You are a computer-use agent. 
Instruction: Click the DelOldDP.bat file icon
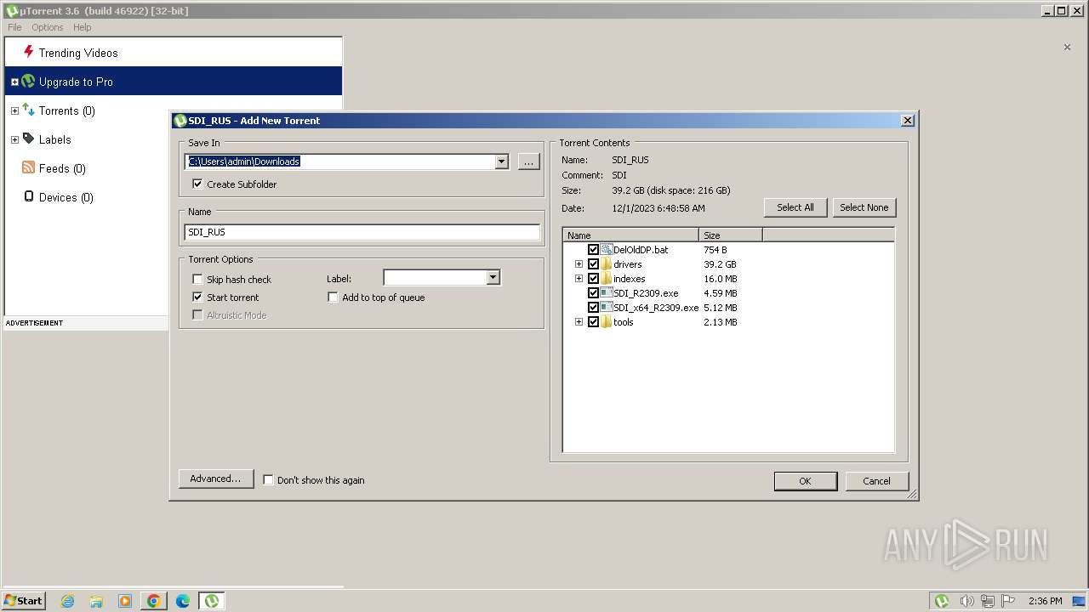(x=607, y=250)
